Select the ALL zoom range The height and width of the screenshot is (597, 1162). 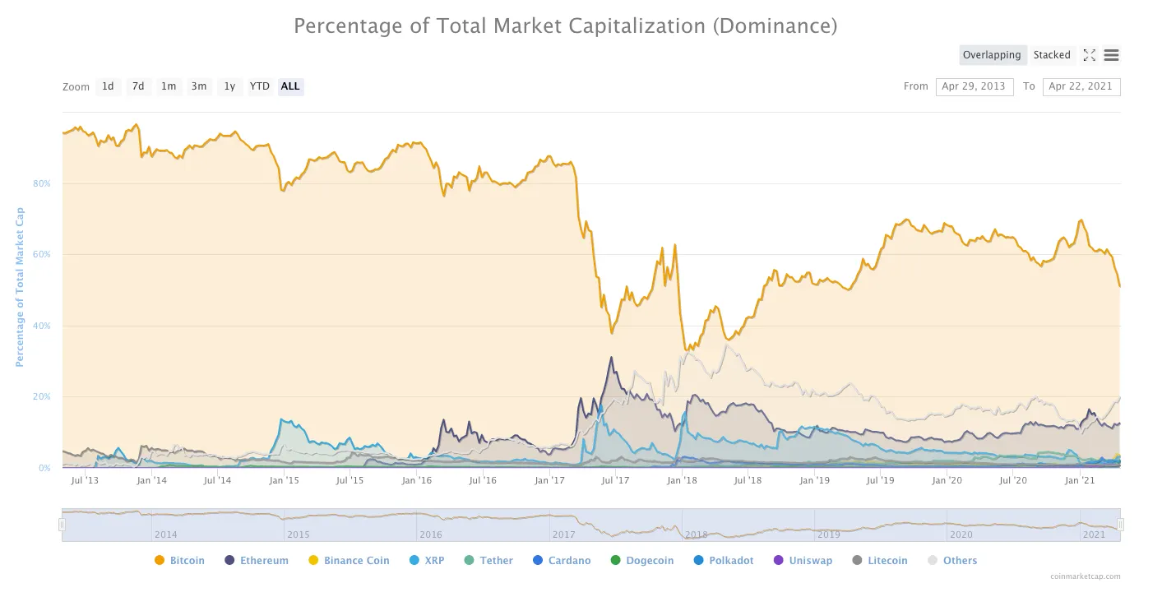290,86
